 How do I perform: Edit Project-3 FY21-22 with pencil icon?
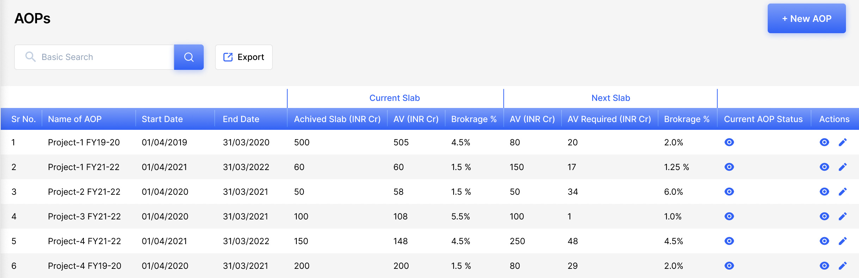coord(842,216)
